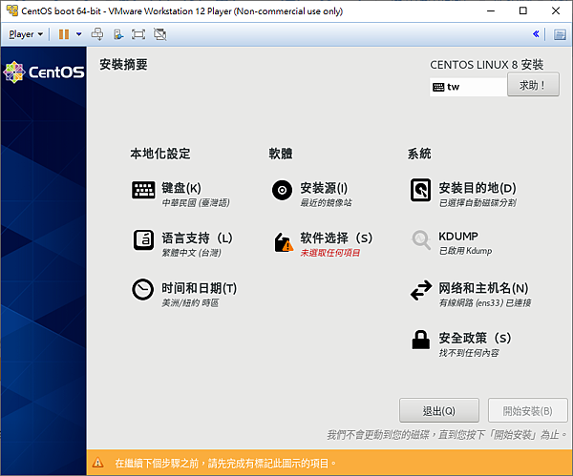Screen dimensions: 573x476
Task: Click the tw keyboard layout indicator
Action: 469,87
